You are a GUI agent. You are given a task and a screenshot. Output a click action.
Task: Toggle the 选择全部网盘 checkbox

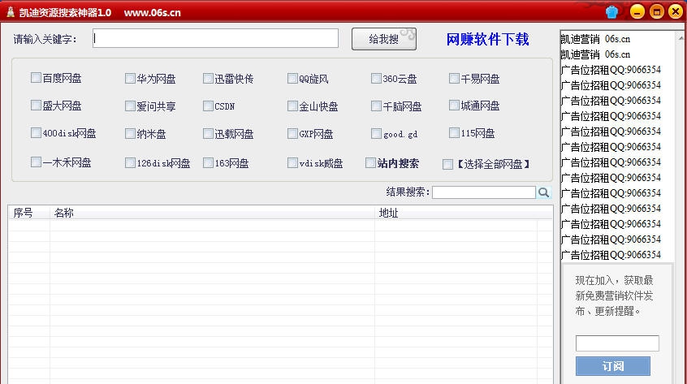point(447,164)
